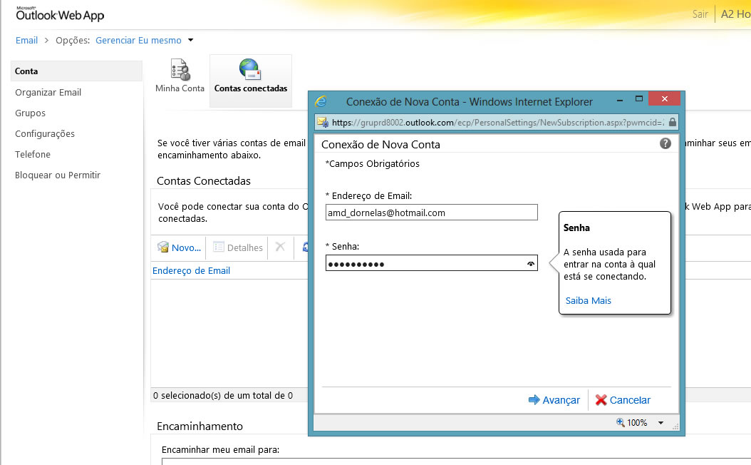Select Bloquear ou Permitir in sidebar
751x465 pixels.
[58, 175]
